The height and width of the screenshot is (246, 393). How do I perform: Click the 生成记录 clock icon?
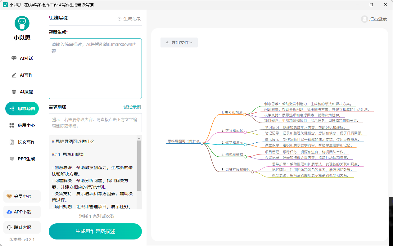120,19
